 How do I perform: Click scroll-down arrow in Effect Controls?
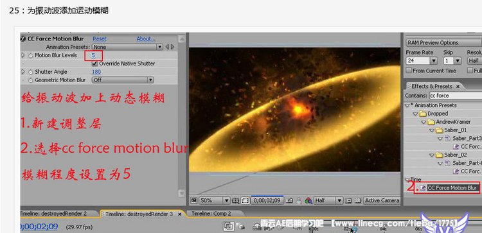click(182, 193)
